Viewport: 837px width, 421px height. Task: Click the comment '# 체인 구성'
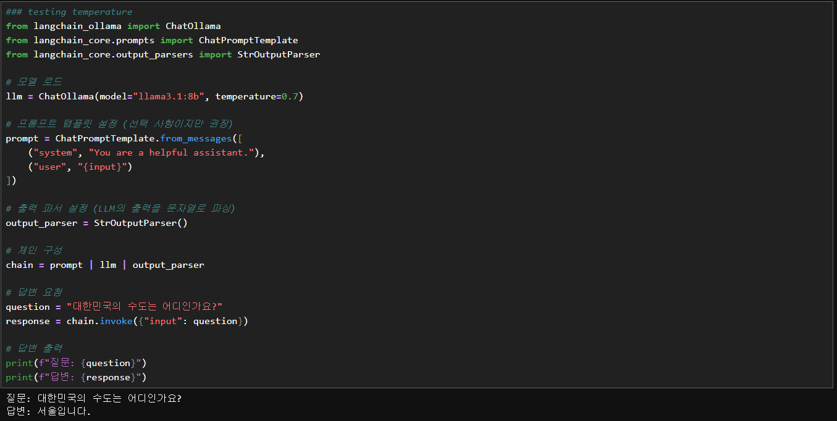click(34, 251)
